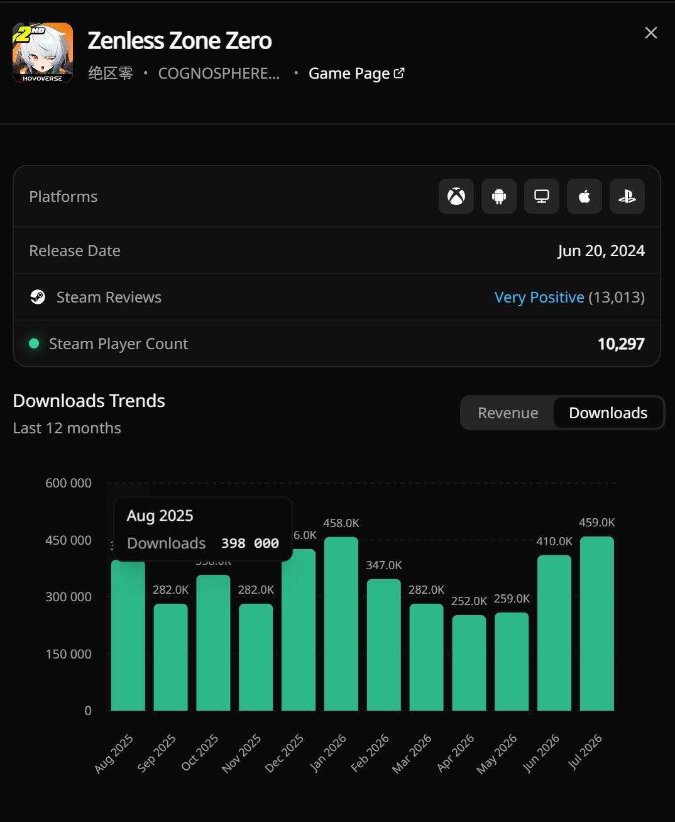675x822 pixels.
Task: Click the Steam logo beside Steam Reviews
Action: pos(38,297)
